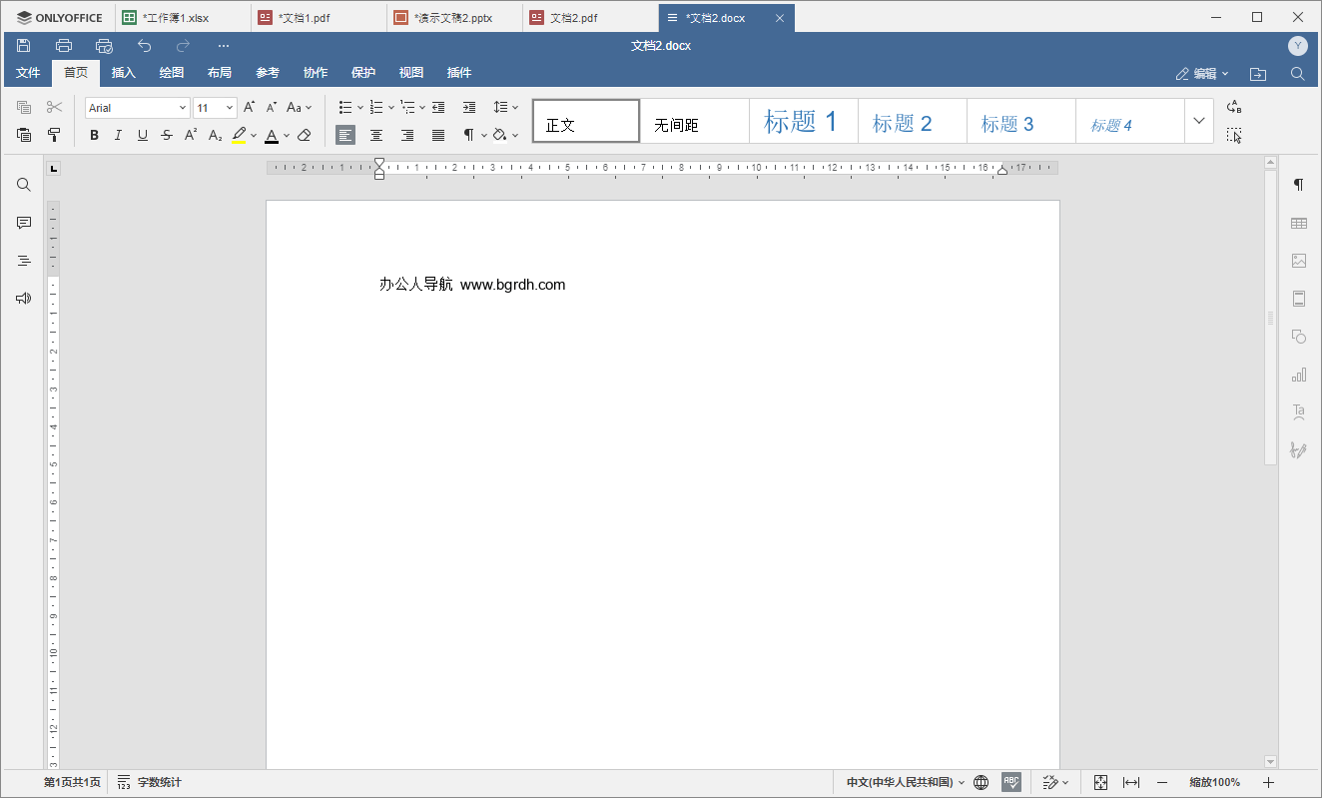Open the 插入 ribbon tab

click(124, 73)
